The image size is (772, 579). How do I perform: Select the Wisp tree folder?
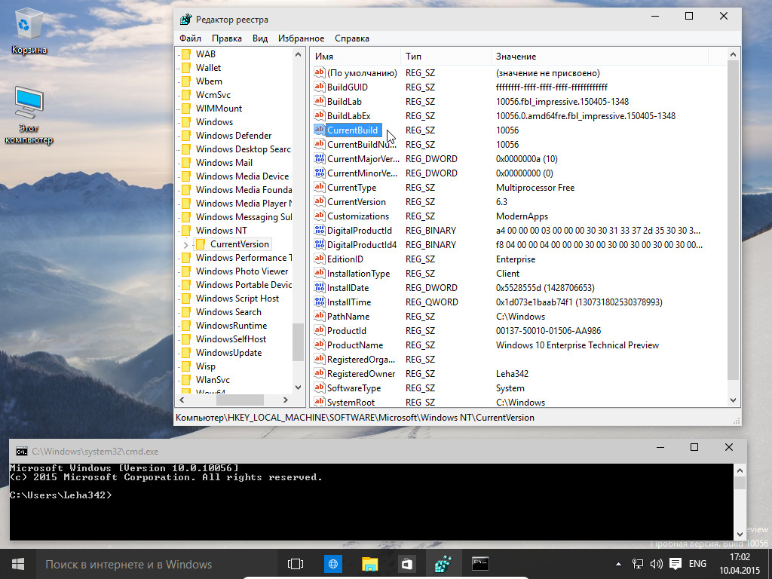205,366
